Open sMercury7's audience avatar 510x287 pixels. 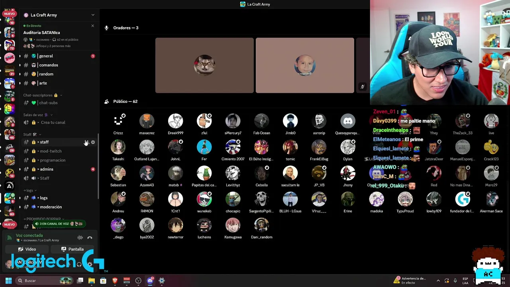pos(233,121)
